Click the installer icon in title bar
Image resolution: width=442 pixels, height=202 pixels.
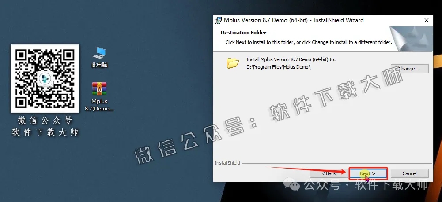(x=219, y=20)
